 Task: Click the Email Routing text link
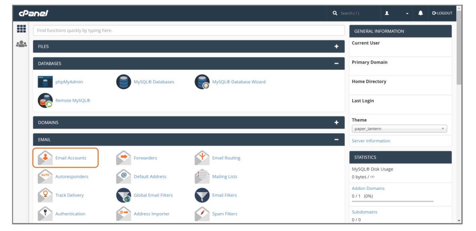(x=226, y=158)
